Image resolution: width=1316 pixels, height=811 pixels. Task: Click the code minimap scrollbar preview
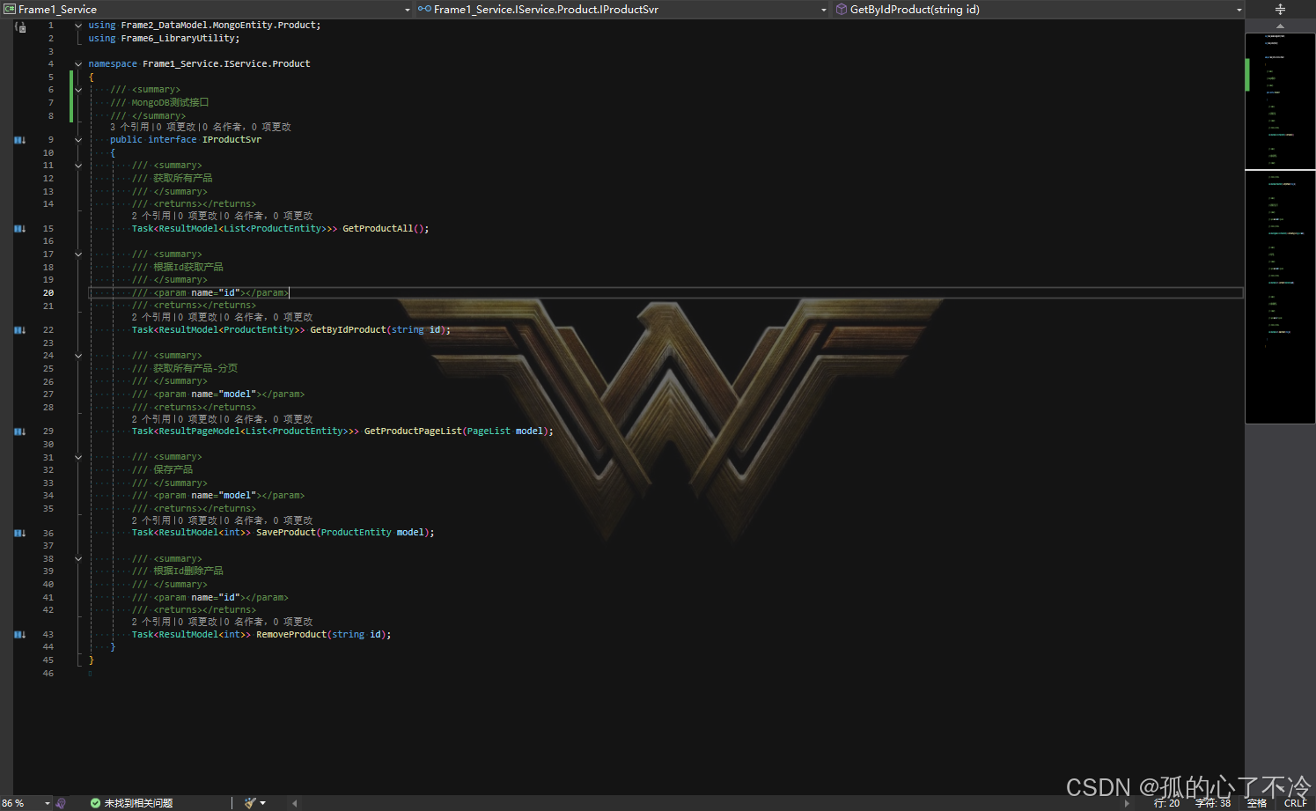[1280, 228]
